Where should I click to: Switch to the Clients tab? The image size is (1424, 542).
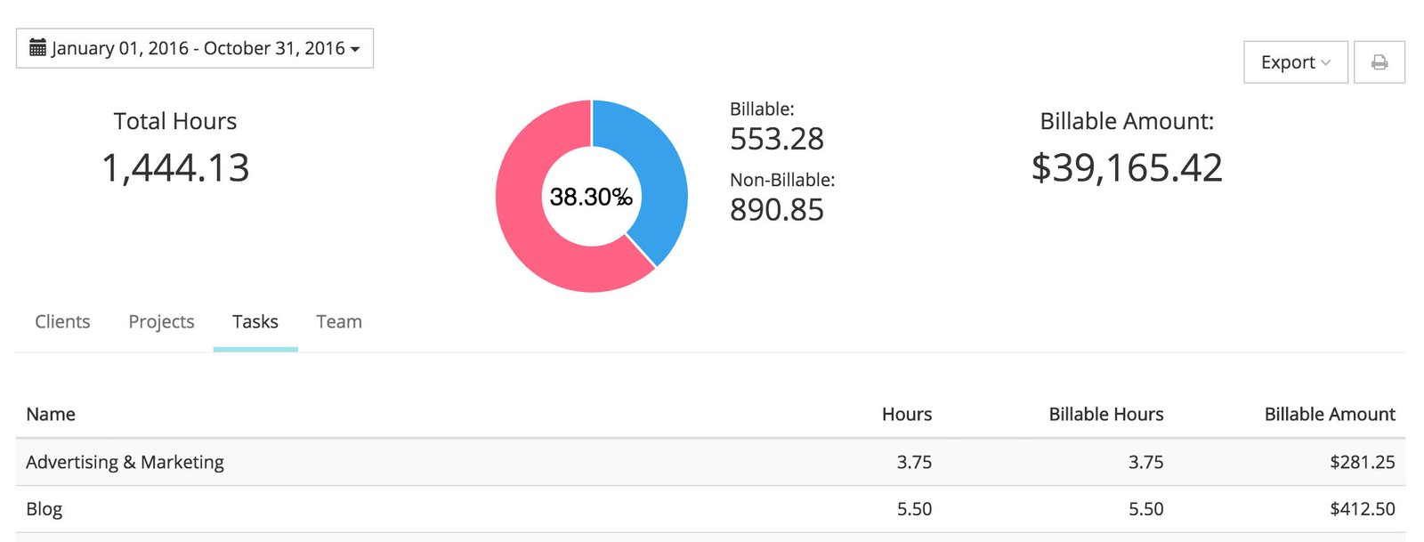61,321
